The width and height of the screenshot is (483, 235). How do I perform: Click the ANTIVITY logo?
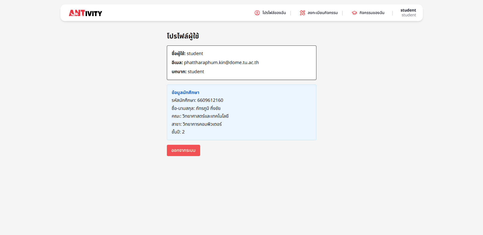85,13
